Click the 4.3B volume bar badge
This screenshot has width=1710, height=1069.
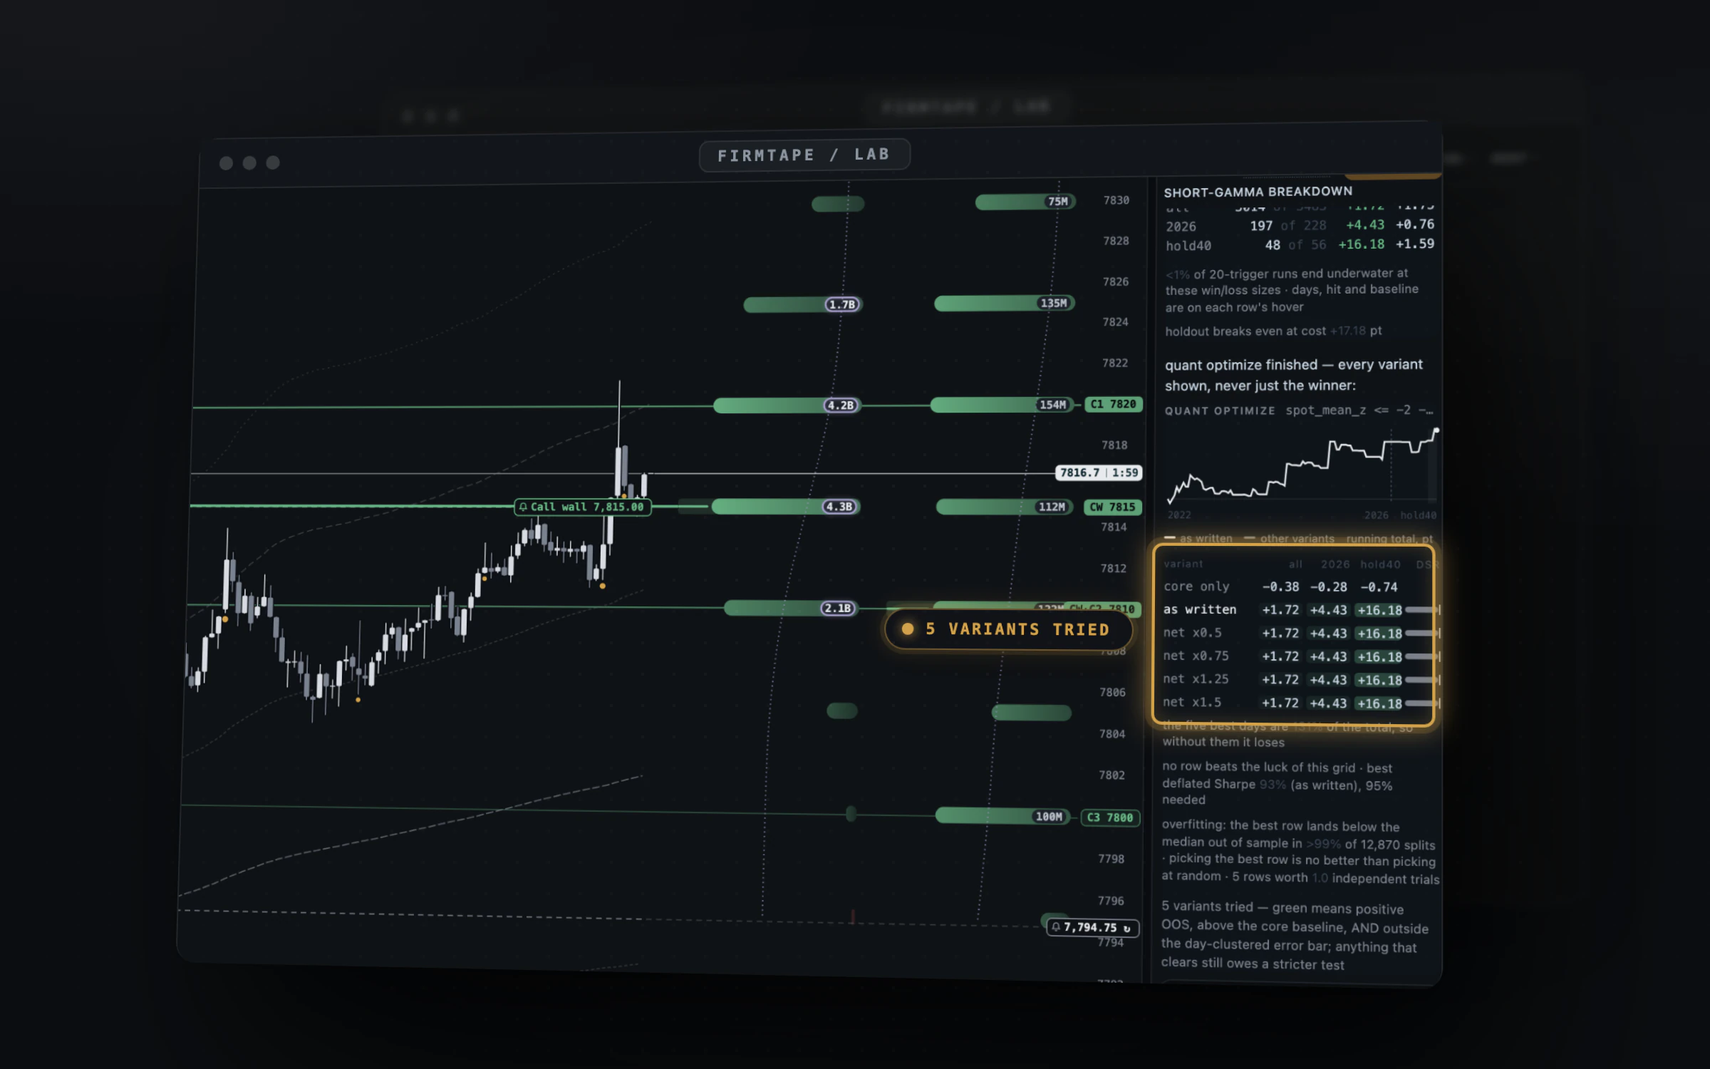[x=840, y=507]
